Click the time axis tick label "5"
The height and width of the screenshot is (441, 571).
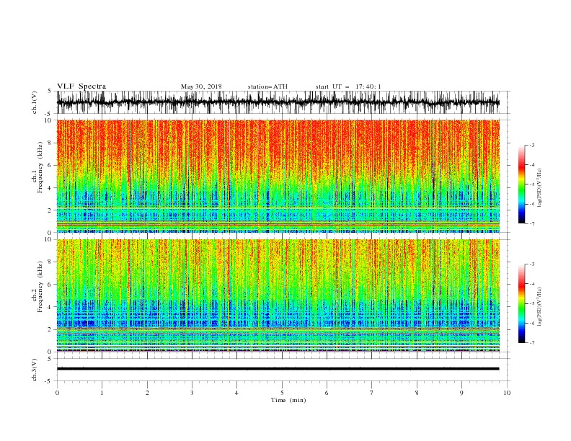[x=282, y=393]
